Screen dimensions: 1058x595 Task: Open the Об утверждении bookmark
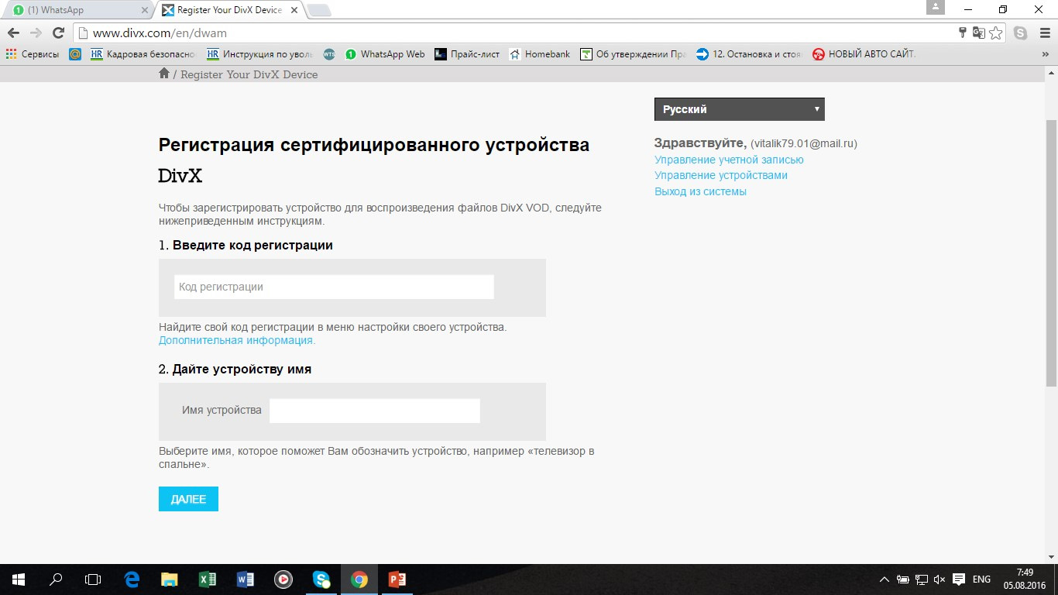pos(633,54)
